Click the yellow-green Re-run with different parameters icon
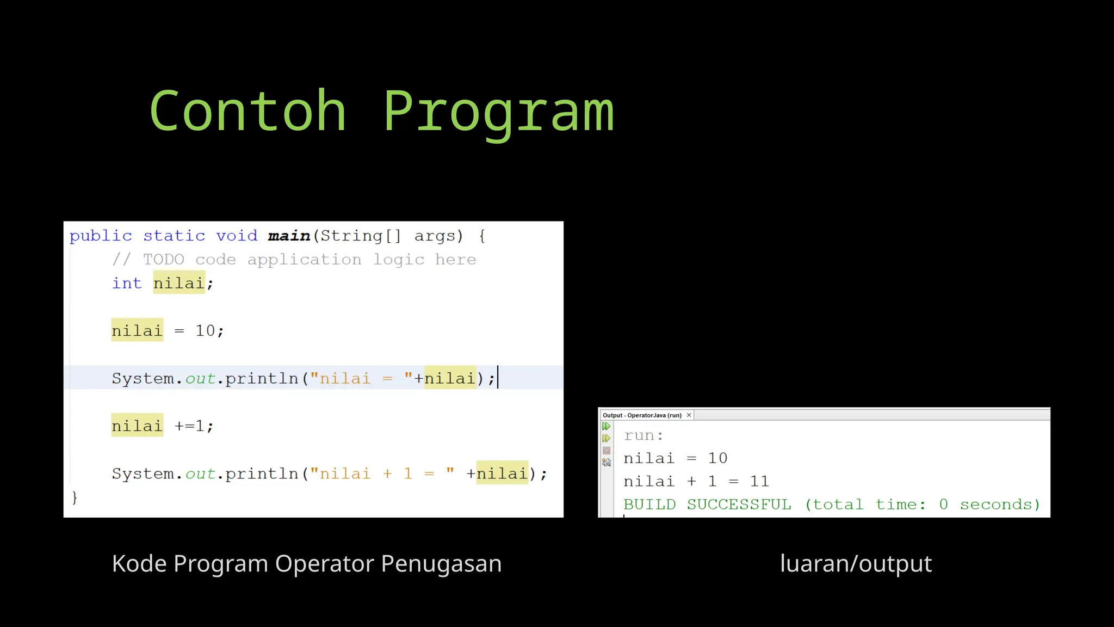 606,438
